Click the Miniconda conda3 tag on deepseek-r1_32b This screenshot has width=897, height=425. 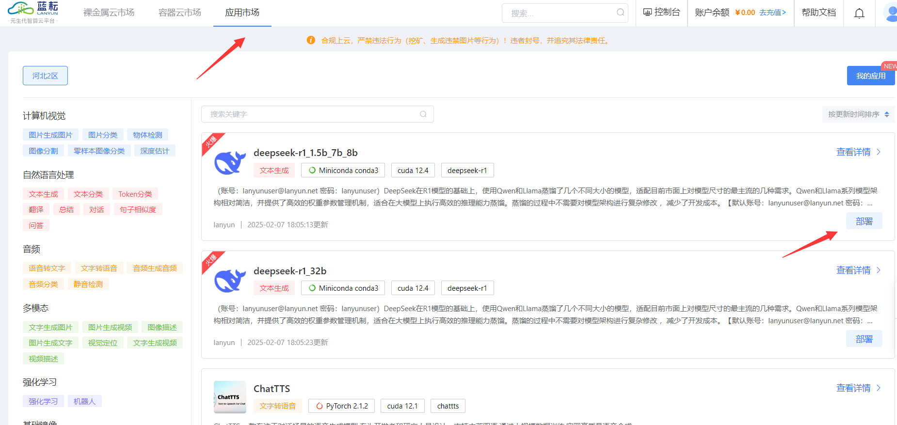pos(343,288)
